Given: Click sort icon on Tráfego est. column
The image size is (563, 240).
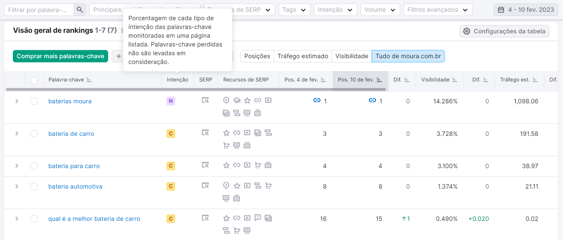Looking at the screenshot, I should tap(535, 80).
